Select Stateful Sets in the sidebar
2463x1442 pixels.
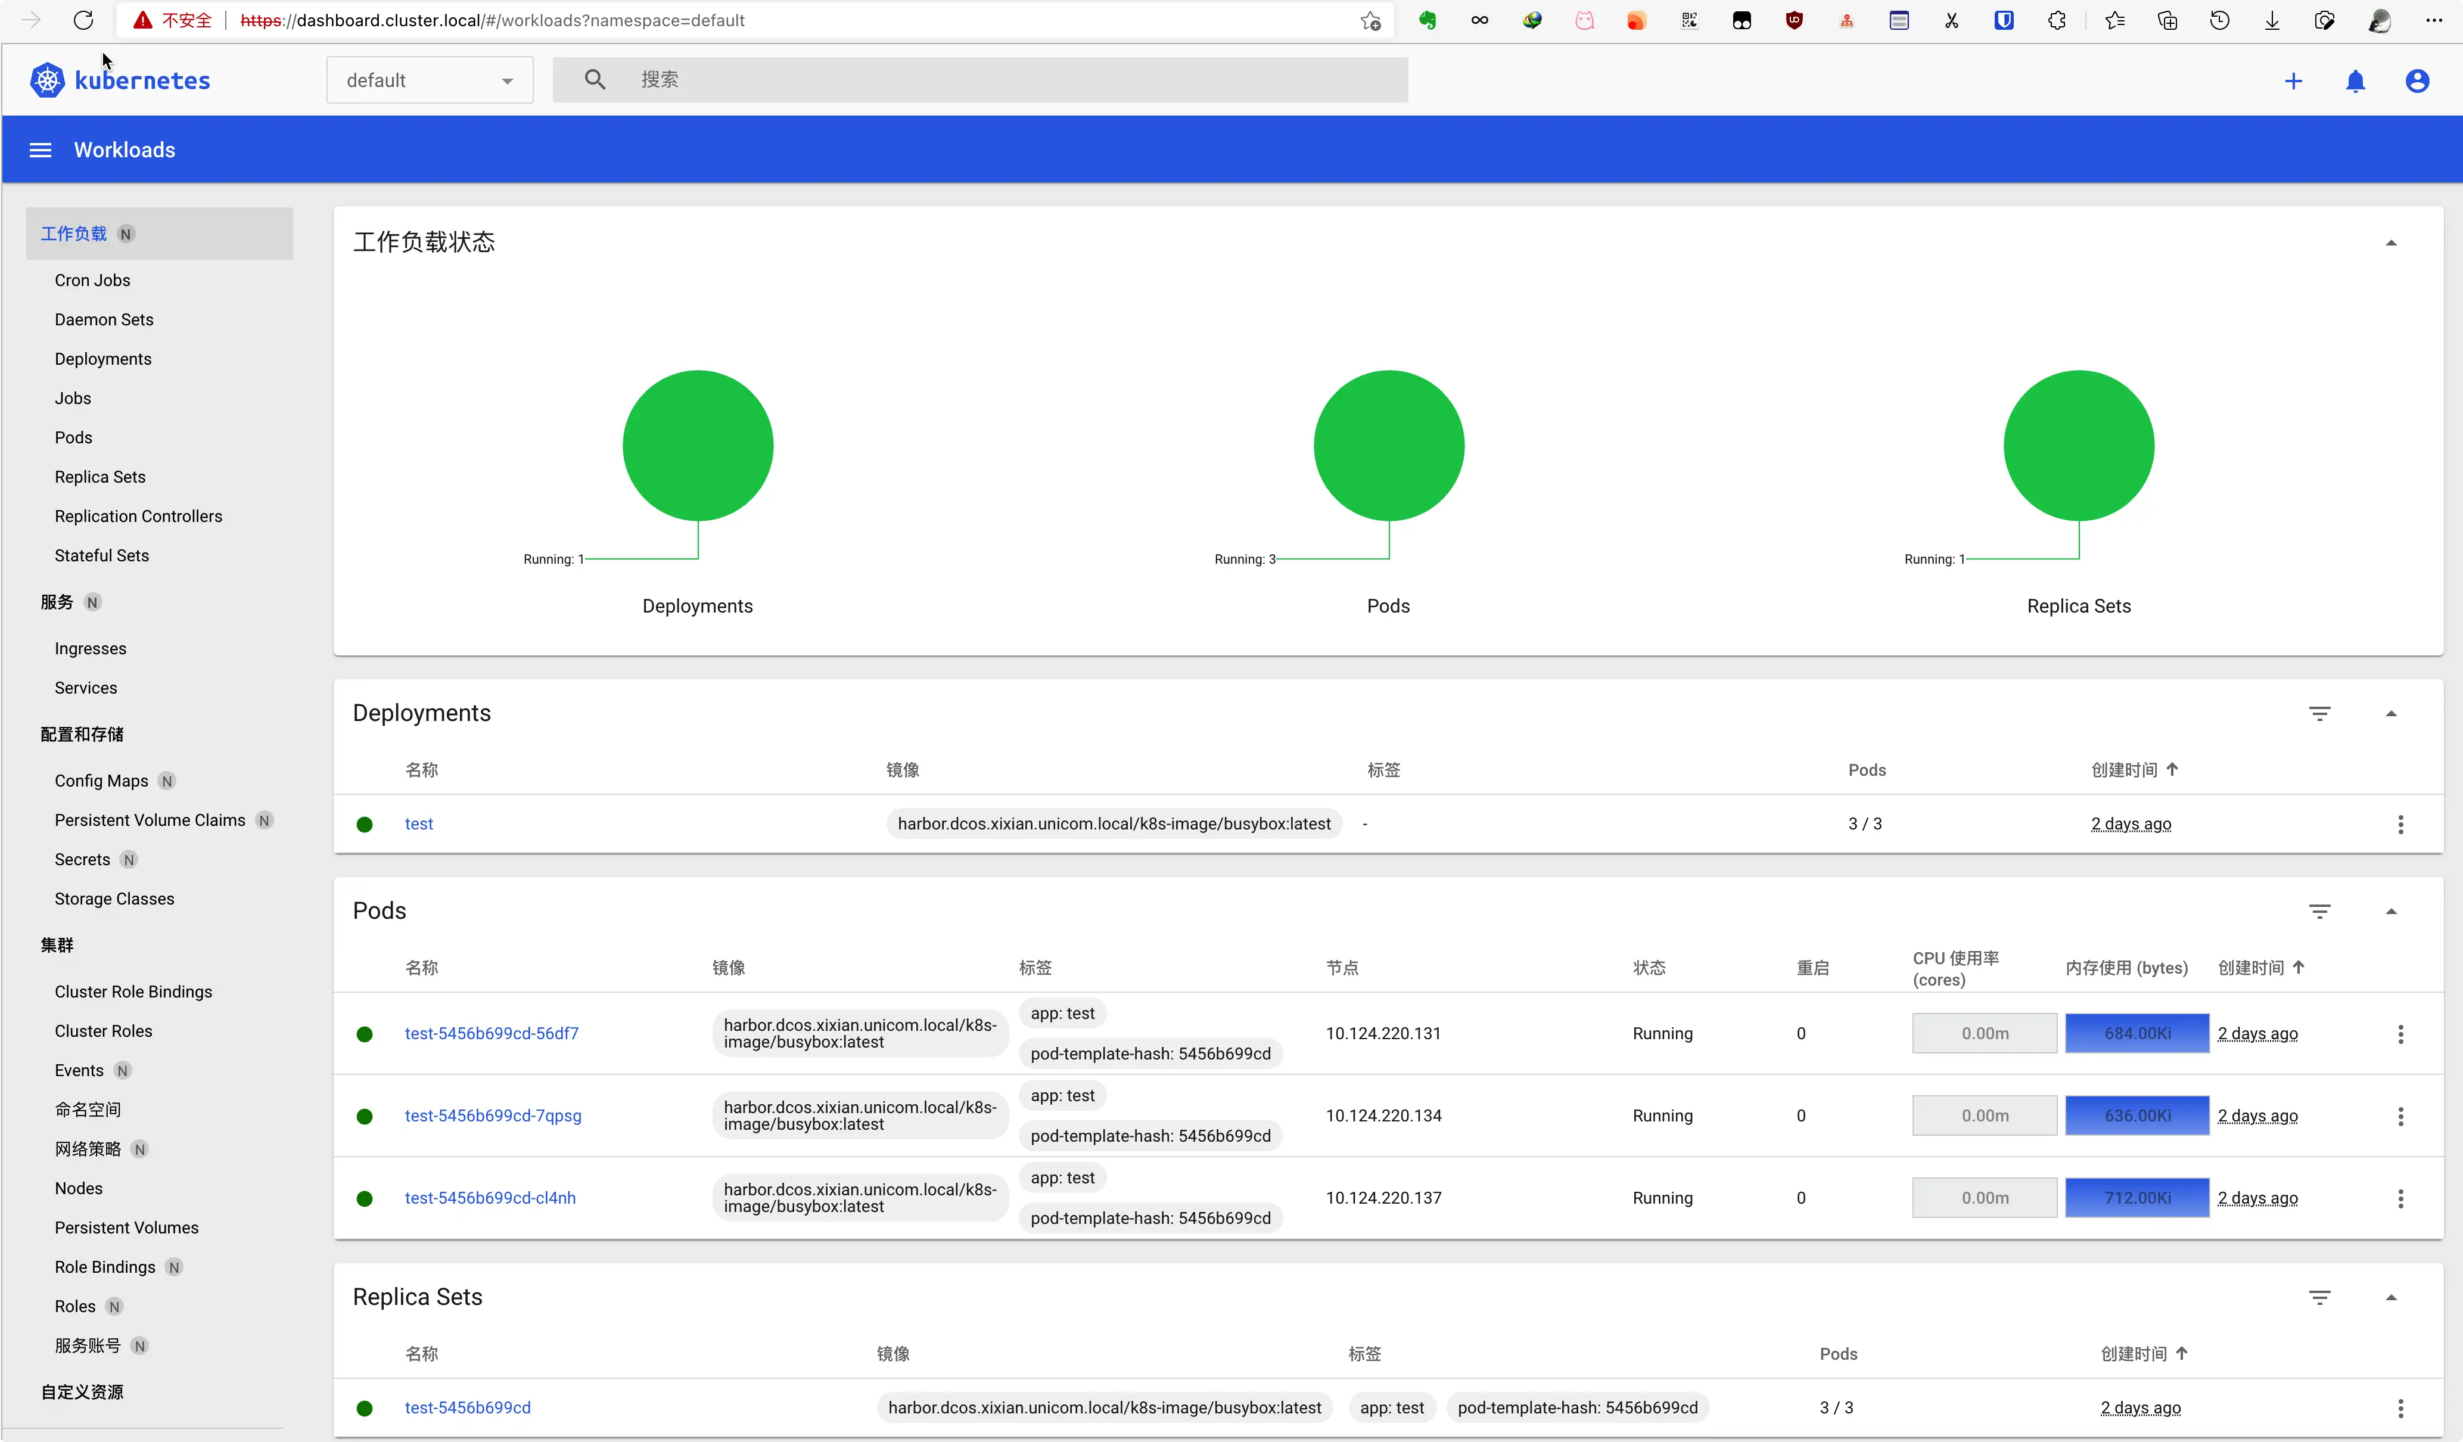tap(102, 555)
